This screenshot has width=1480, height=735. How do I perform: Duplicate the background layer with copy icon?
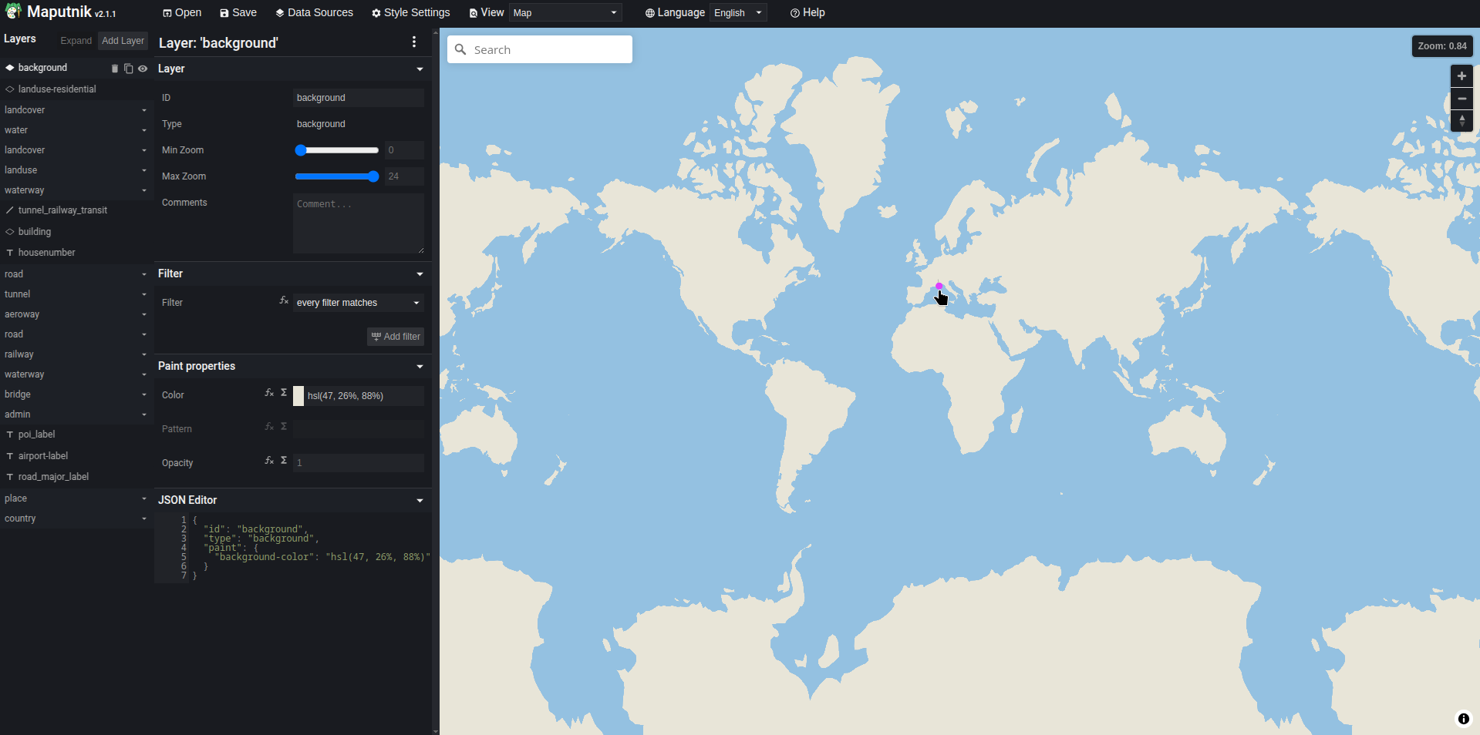(x=129, y=69)
